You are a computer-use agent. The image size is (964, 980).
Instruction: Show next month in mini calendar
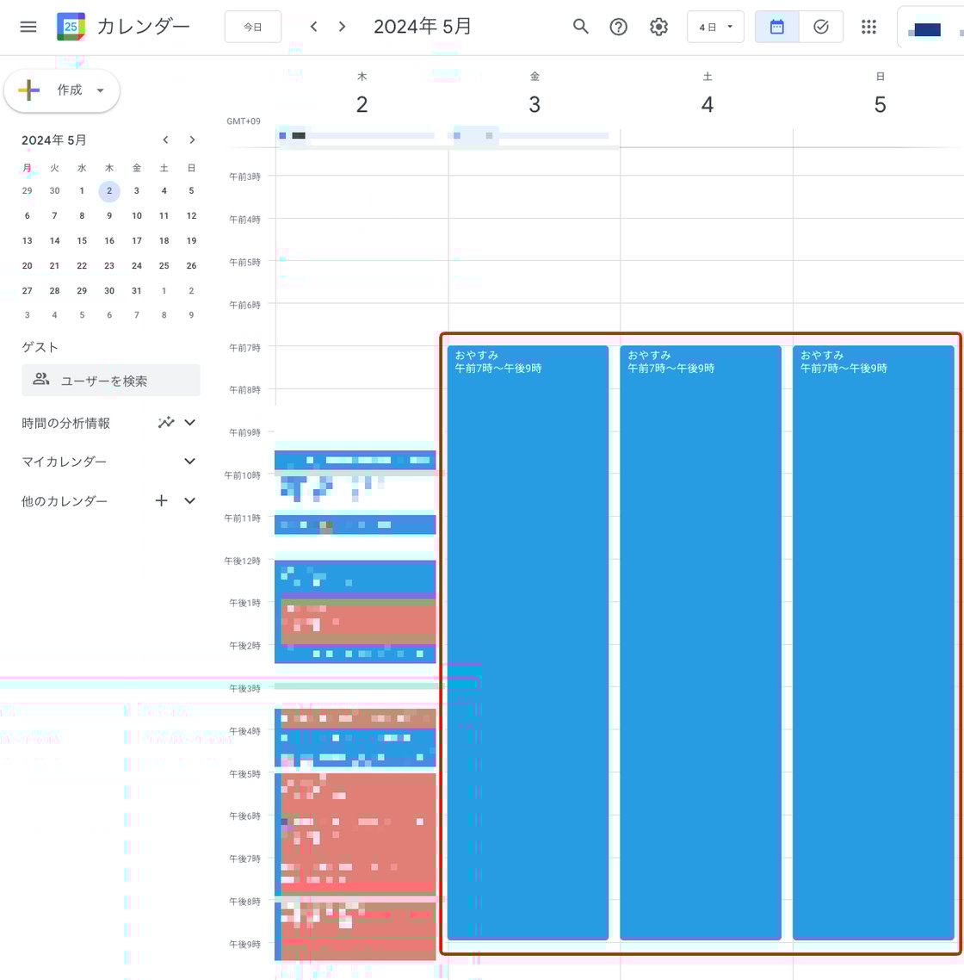coord(192,140)
